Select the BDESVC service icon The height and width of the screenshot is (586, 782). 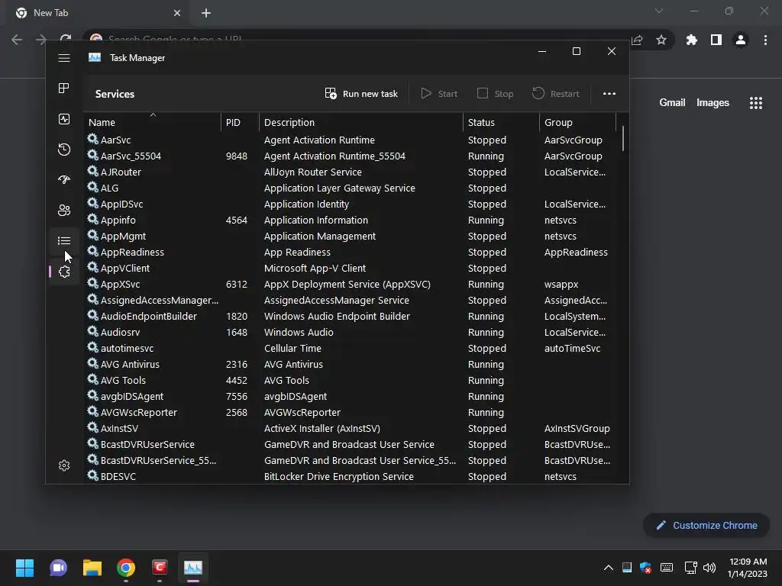[x=92, y=475]
